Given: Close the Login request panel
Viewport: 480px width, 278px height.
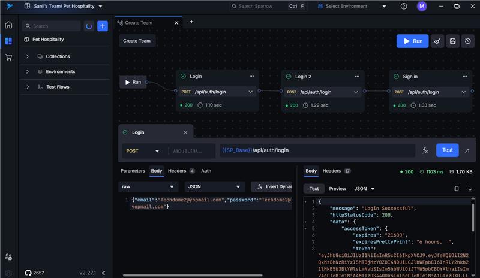Looking at the screenshot, I should pyautogui.click(x=185, y=132).
